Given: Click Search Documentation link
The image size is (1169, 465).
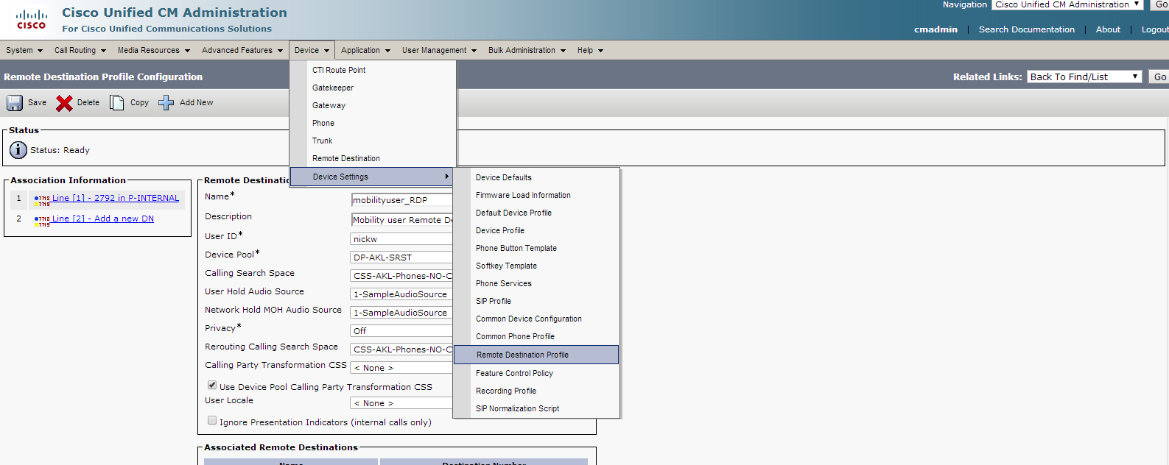Looking at the screenshot, I should pyautogui.click(x=1026, y=29).
